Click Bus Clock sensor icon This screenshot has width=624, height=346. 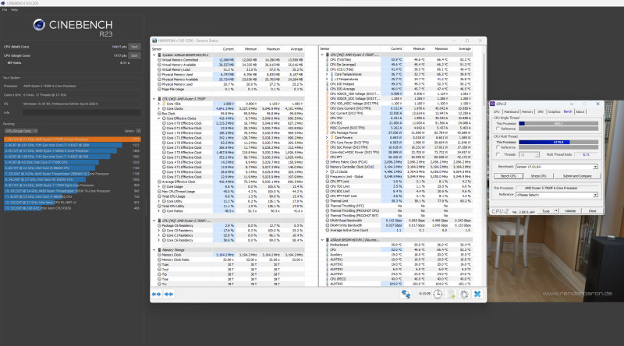pos(159,113)
